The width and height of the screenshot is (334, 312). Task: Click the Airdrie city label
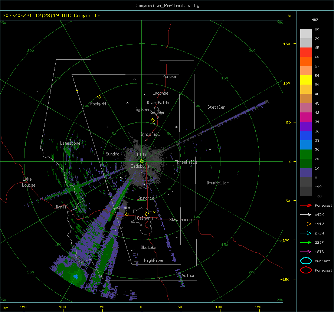(x=146, y=198)
